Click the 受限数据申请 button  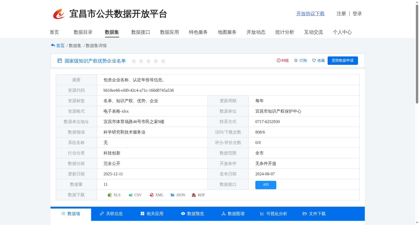point(343,61)
